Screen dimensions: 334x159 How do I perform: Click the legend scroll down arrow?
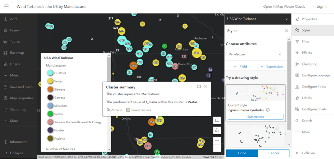[109, 150]
